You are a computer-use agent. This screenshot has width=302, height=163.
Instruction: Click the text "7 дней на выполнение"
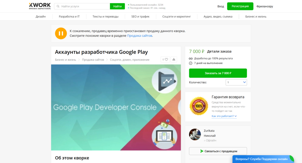(208, 63)
